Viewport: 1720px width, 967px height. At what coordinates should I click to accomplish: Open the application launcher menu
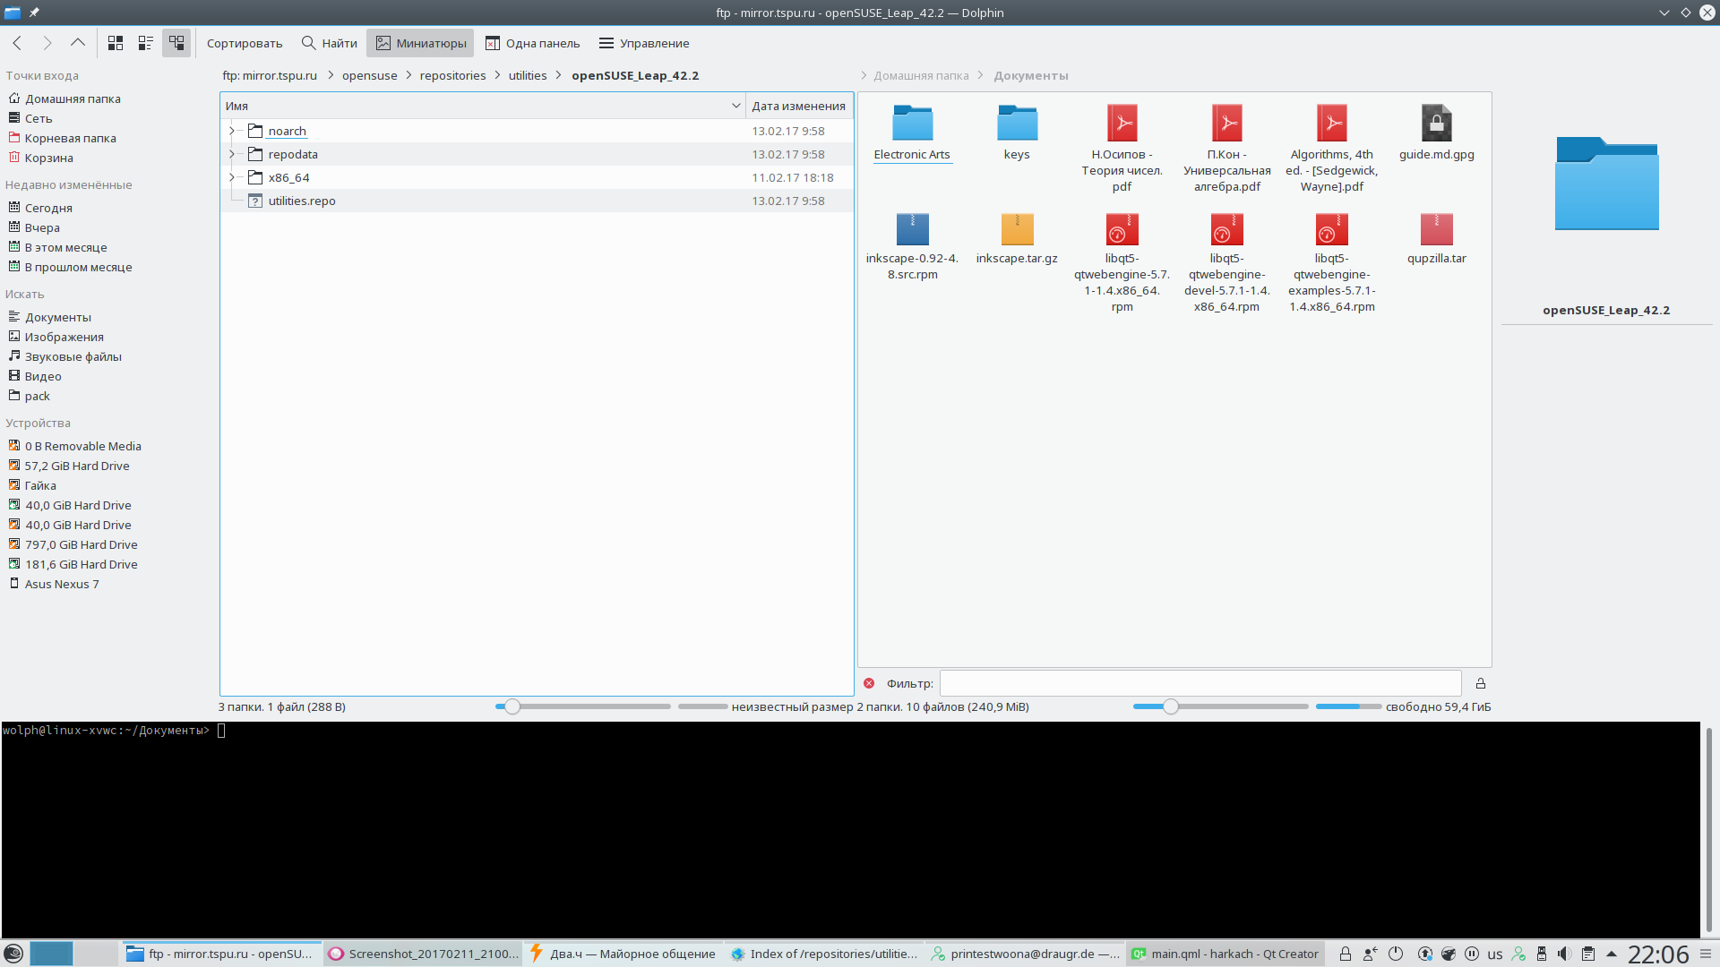13,954
